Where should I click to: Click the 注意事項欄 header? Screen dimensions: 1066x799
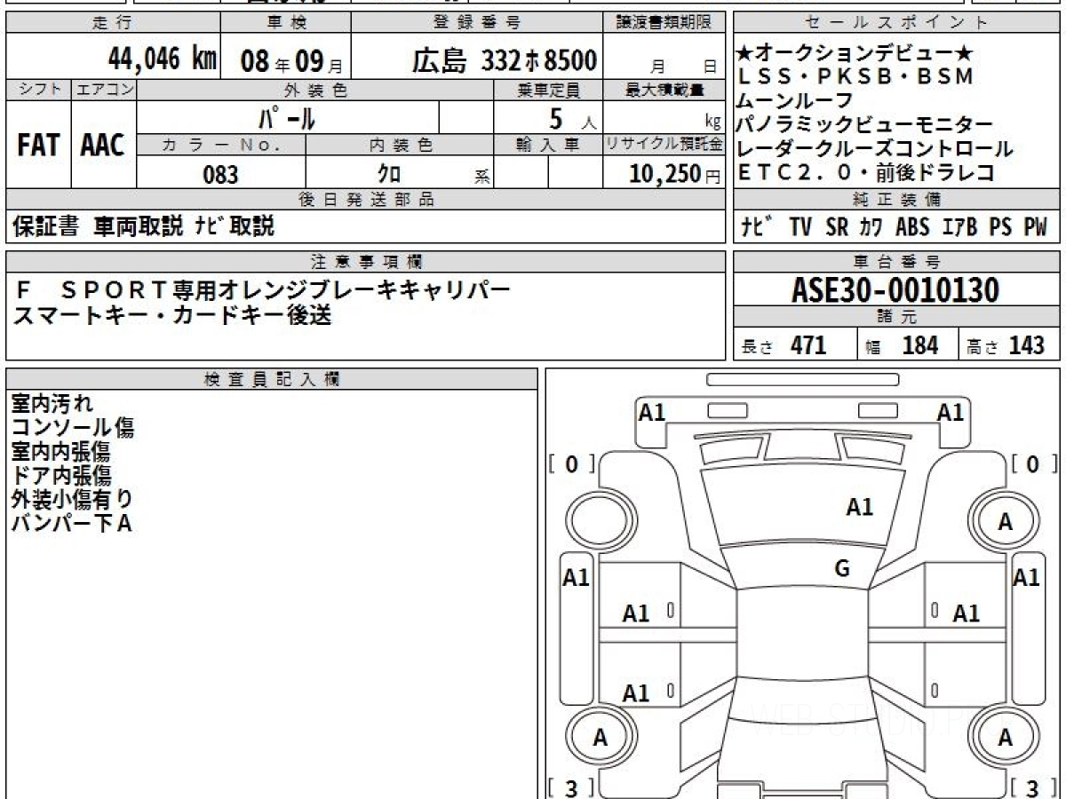pyautogui.click(x=366, y=262)
